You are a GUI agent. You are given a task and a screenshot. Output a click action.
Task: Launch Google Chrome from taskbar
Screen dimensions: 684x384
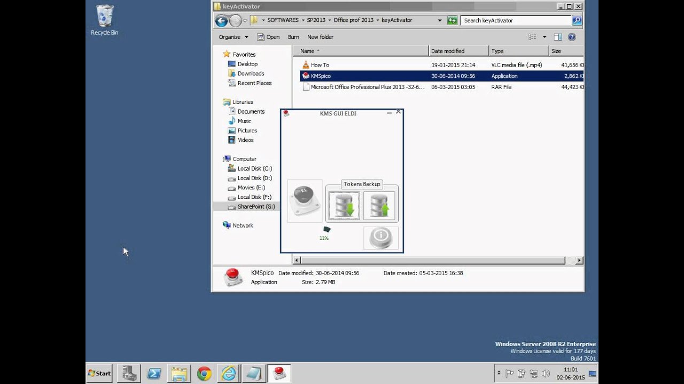[x=204, y=373]
